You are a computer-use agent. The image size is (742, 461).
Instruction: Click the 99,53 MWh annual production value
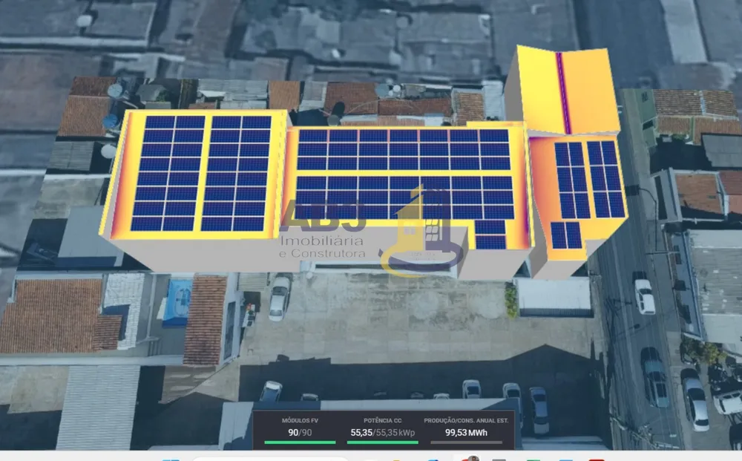[x=466, y=433]
